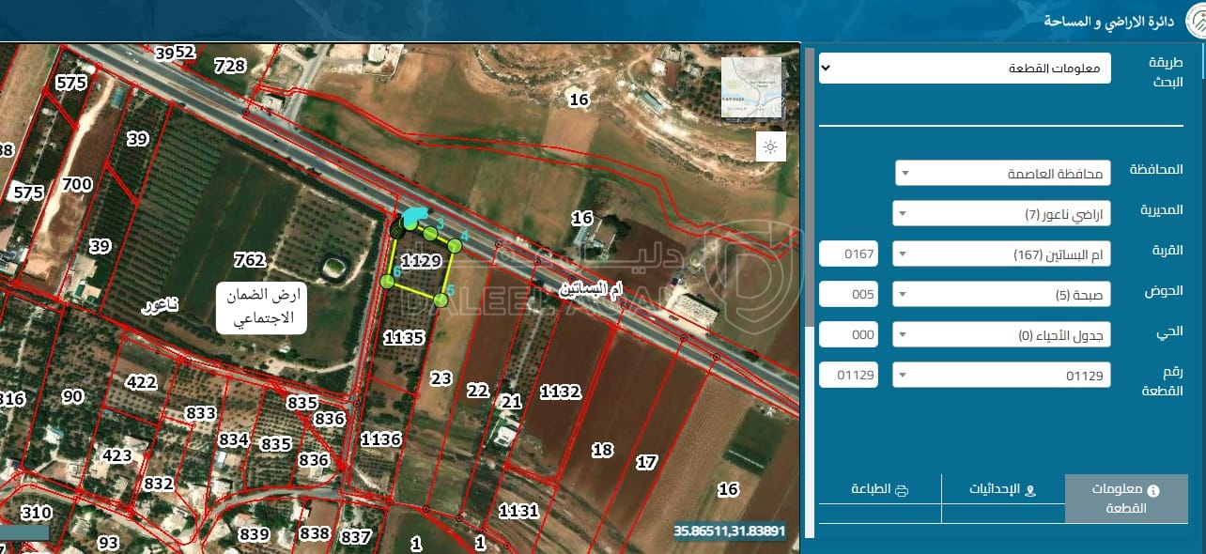Screen dimensions: 1206x554
Task: Click green vertex marker 4 on parcel
Action: pos(454,245)
